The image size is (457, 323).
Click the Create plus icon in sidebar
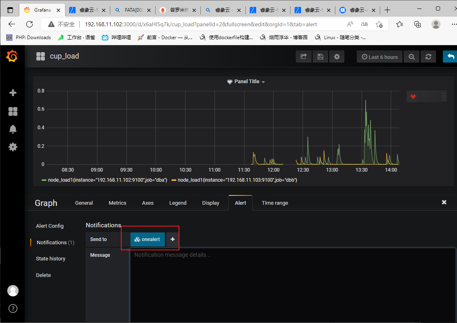pos(13,93)
